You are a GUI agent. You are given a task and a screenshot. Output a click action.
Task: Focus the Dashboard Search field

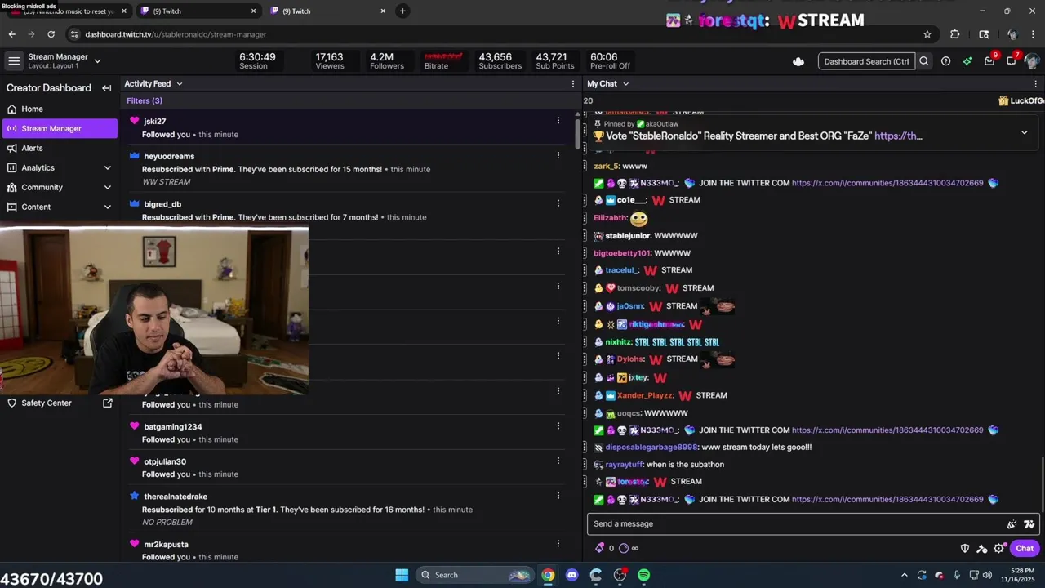coord(866,61)
